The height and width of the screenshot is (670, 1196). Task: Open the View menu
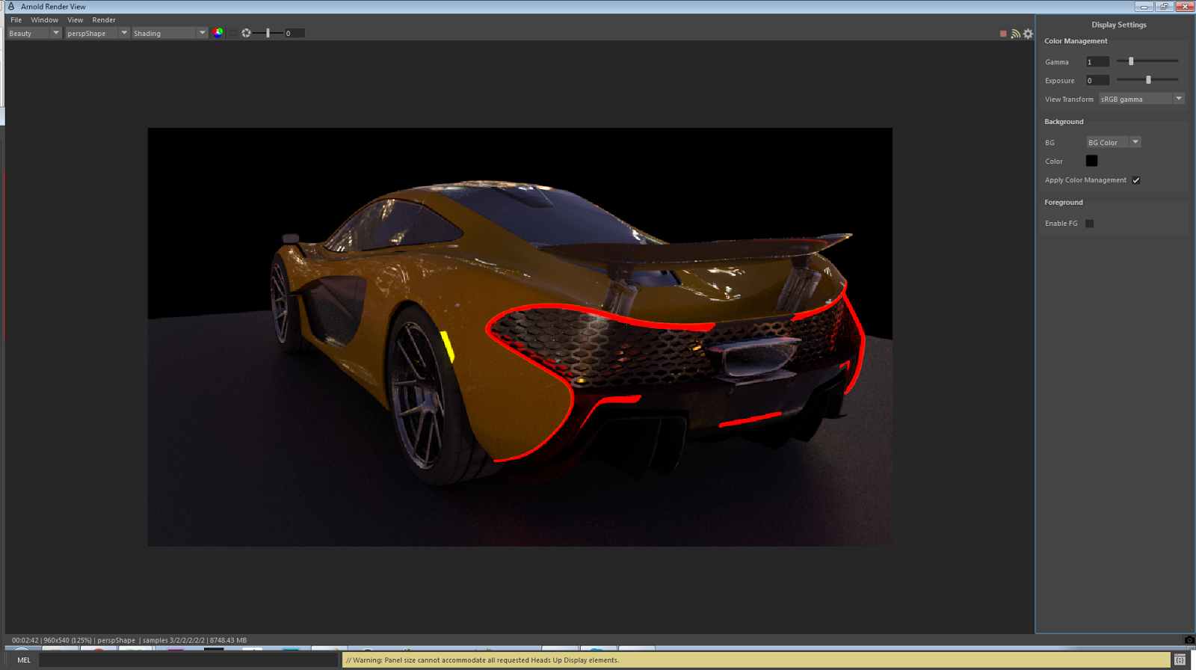tap(75, 20)
